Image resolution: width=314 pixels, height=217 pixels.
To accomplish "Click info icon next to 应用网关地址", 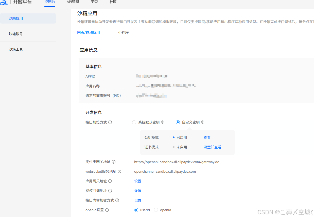I will pyautogui.click(x=110, y=181).
